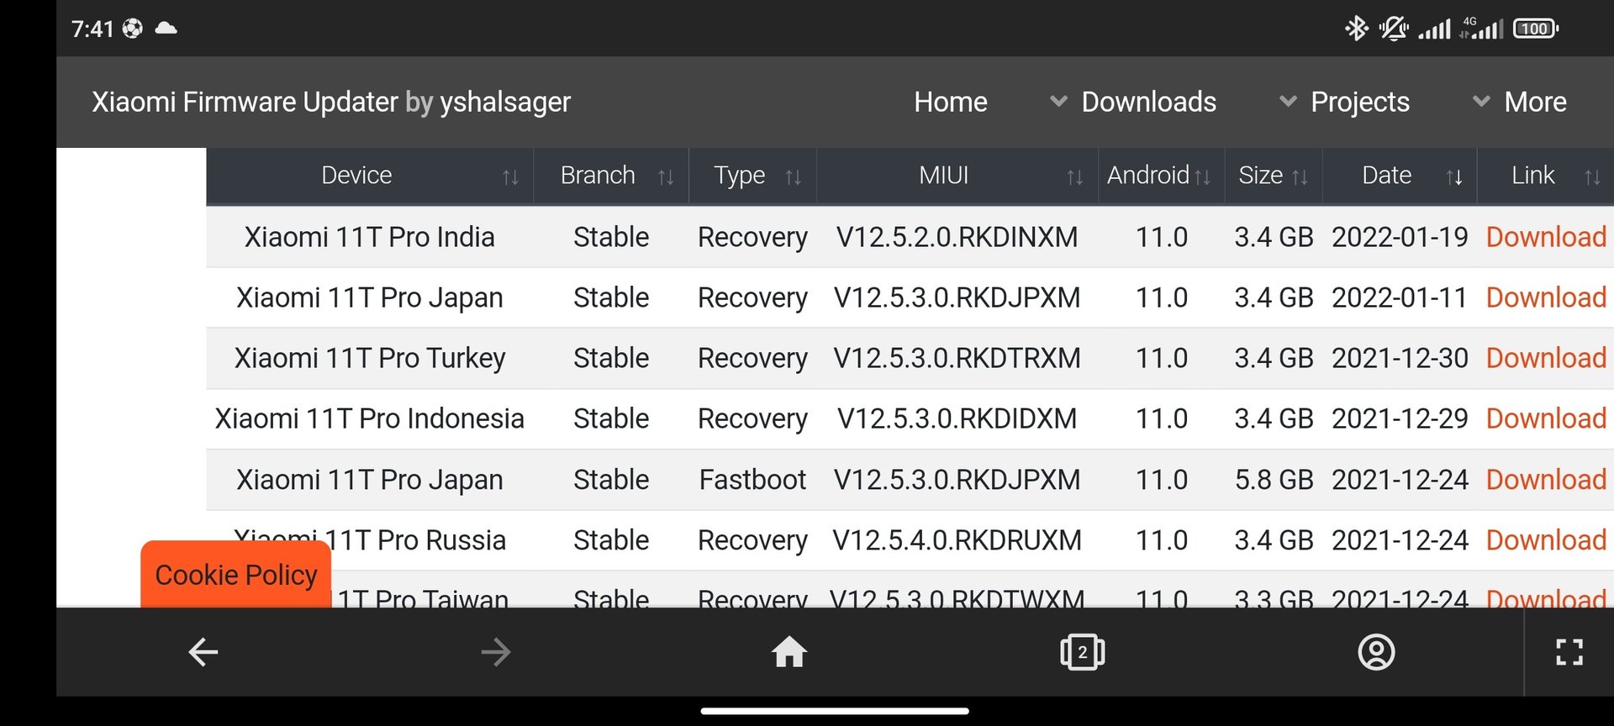Open the Cookie Policy button
The width and height of the screenshot is (1614, 726).
(x=236, y=575)
